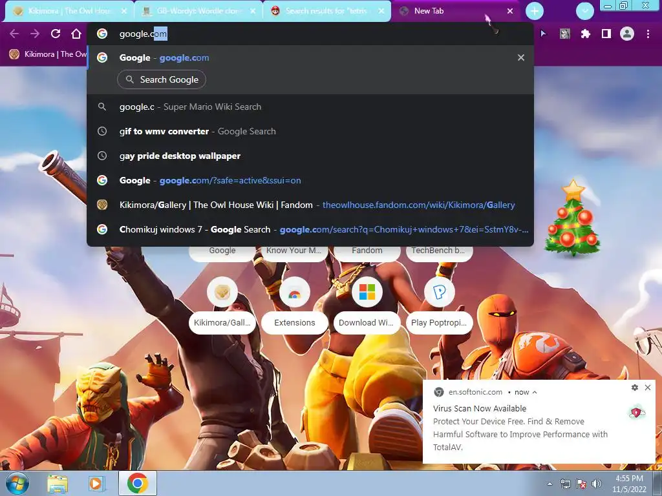662x496 pixels.
Task: Open the Google shortcut tile
Action: [x=222, y=253]
